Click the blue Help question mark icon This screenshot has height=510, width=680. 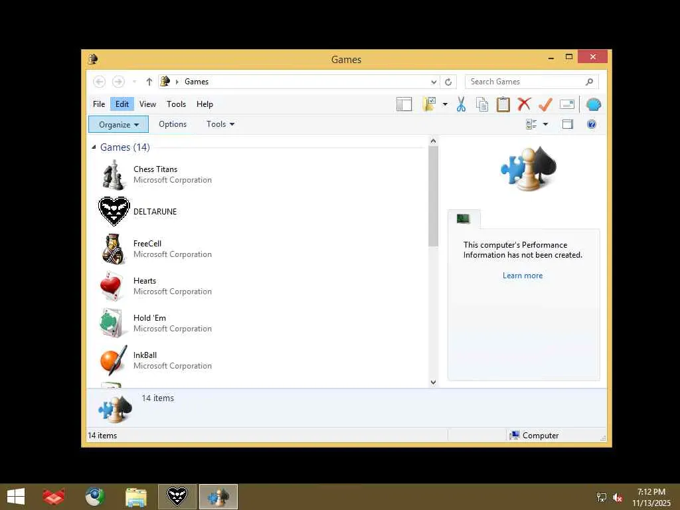592,124
